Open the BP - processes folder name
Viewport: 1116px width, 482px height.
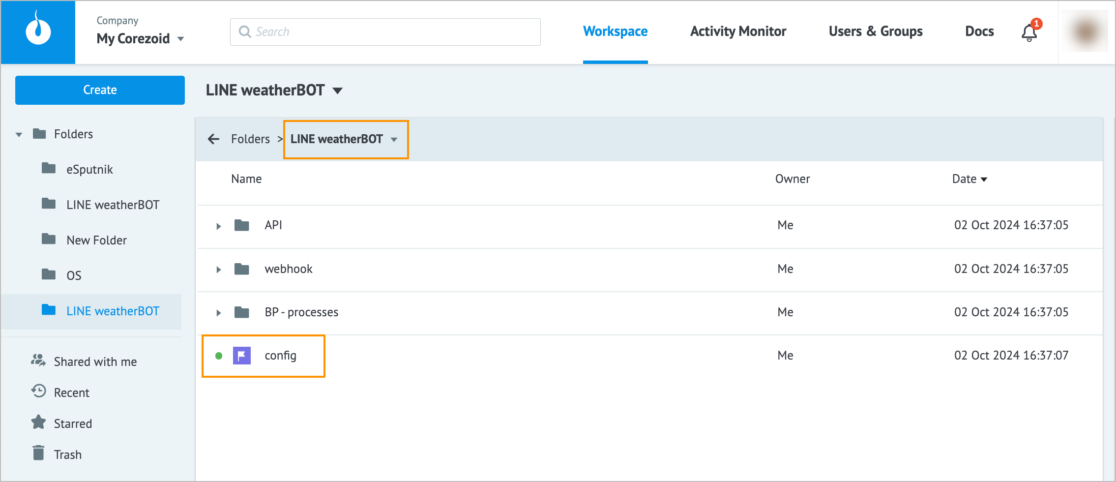301,312
